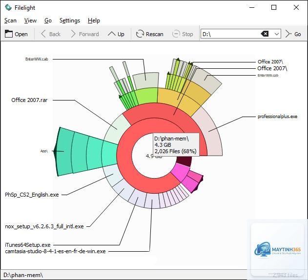Click the Back arrow icon

click(43, 34)
